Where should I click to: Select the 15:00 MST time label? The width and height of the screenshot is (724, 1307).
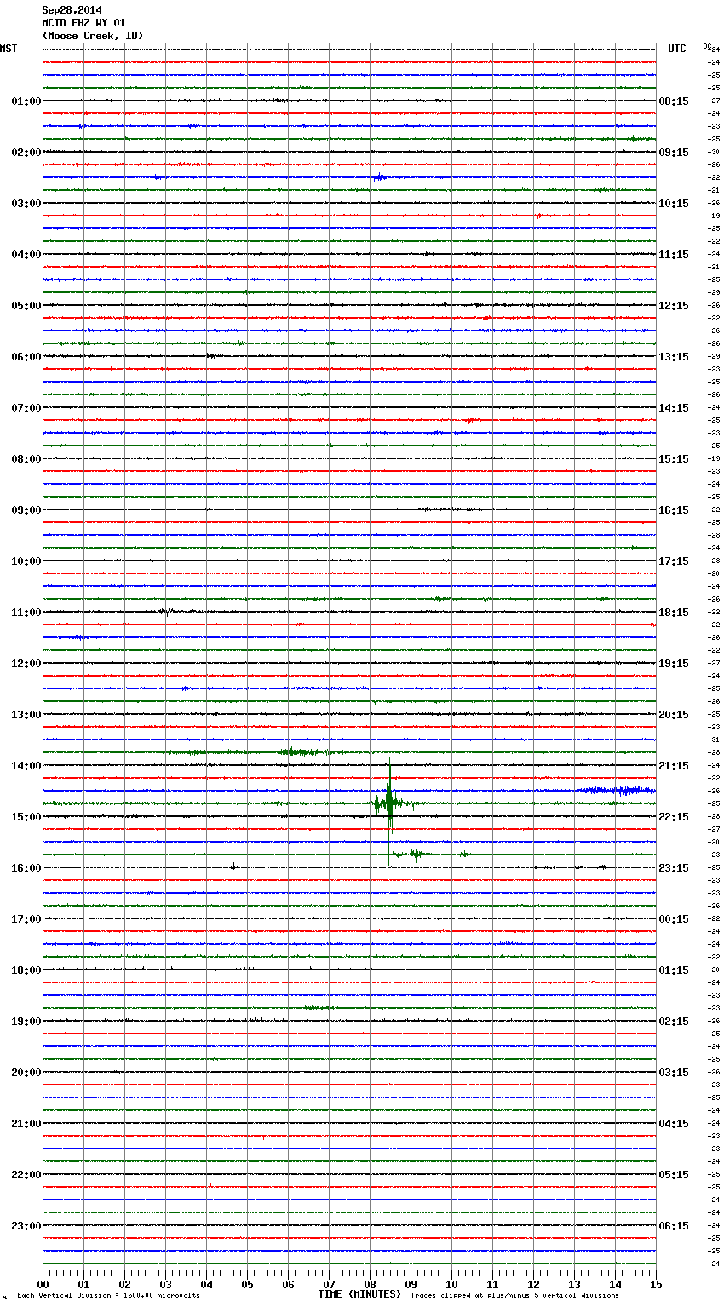[x=26, y=817]
